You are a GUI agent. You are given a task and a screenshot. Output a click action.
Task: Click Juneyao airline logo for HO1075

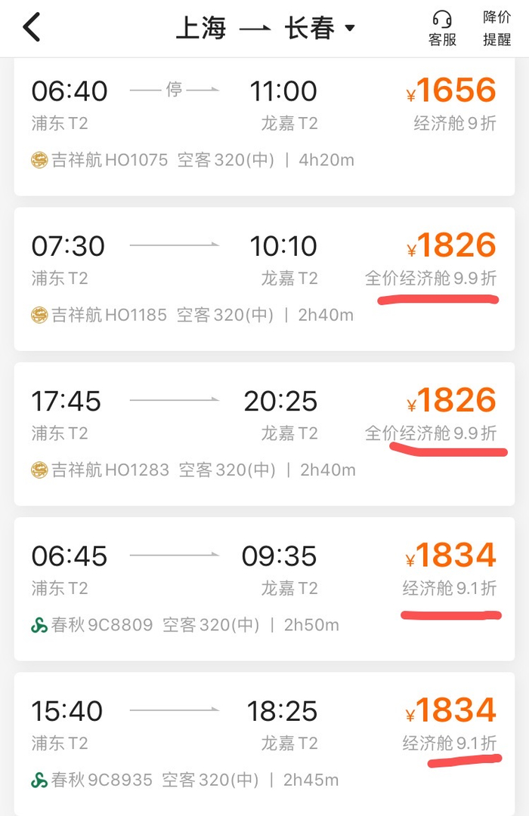pyautogui.click(x=39, y=160)
